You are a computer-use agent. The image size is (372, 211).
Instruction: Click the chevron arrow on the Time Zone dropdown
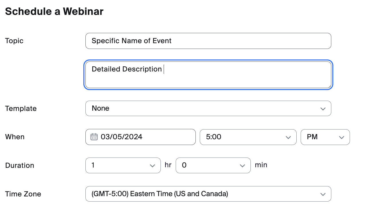(x=323, y=194)
